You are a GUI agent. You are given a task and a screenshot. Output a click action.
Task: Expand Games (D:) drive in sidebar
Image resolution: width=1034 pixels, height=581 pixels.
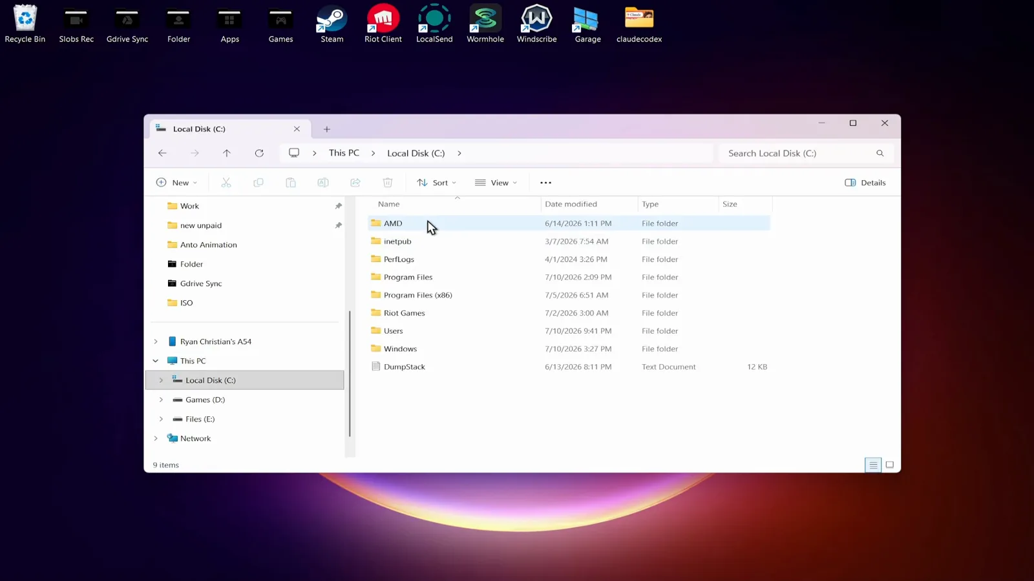tap(161, 400)
